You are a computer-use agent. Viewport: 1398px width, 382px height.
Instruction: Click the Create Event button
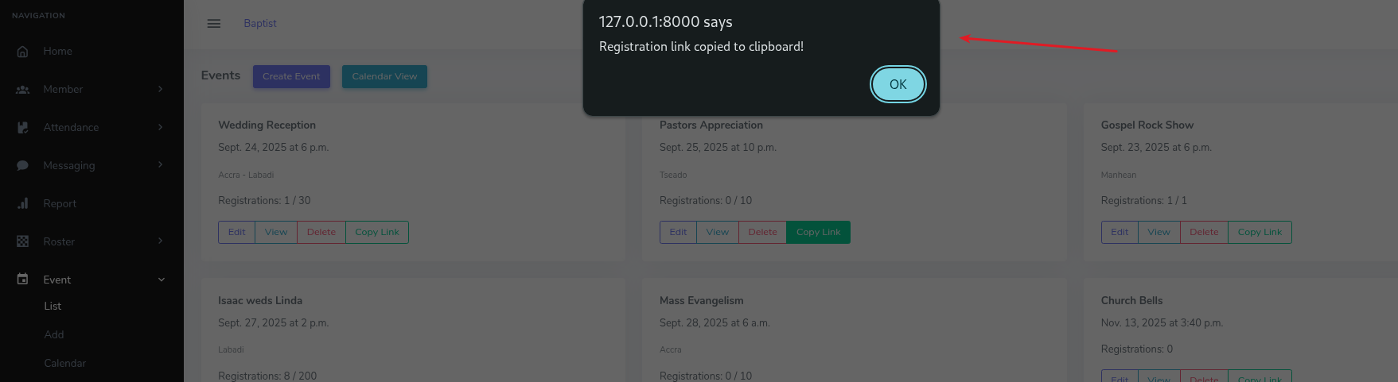click(x=291, y=77)
